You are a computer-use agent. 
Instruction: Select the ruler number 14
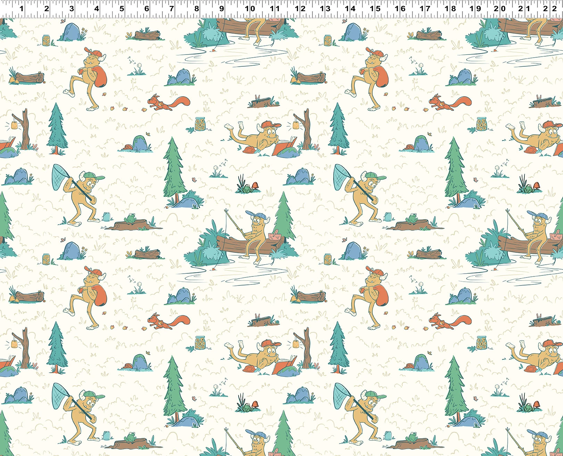point(350,8)
